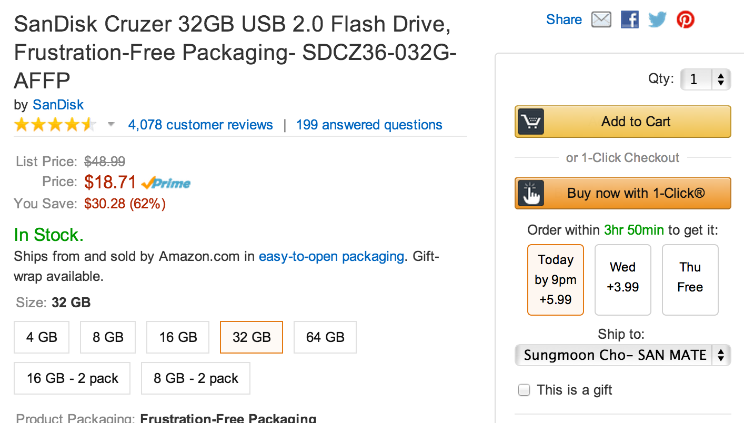Image resolution: width=744 pixels, height=423 pixels.
Task: Pin this product on Pinterest
Action: click(x=685, y=20)
